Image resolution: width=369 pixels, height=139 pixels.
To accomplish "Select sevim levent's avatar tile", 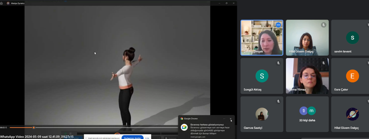I will (352, 37).
